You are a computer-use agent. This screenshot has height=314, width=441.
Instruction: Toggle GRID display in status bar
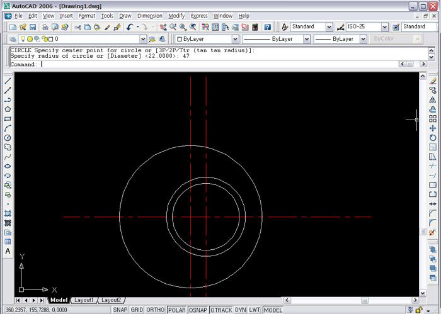(137, 310)
